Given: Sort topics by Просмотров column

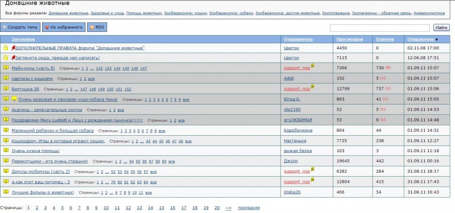Looking at the screenshot, I should [x=350, y=39].
